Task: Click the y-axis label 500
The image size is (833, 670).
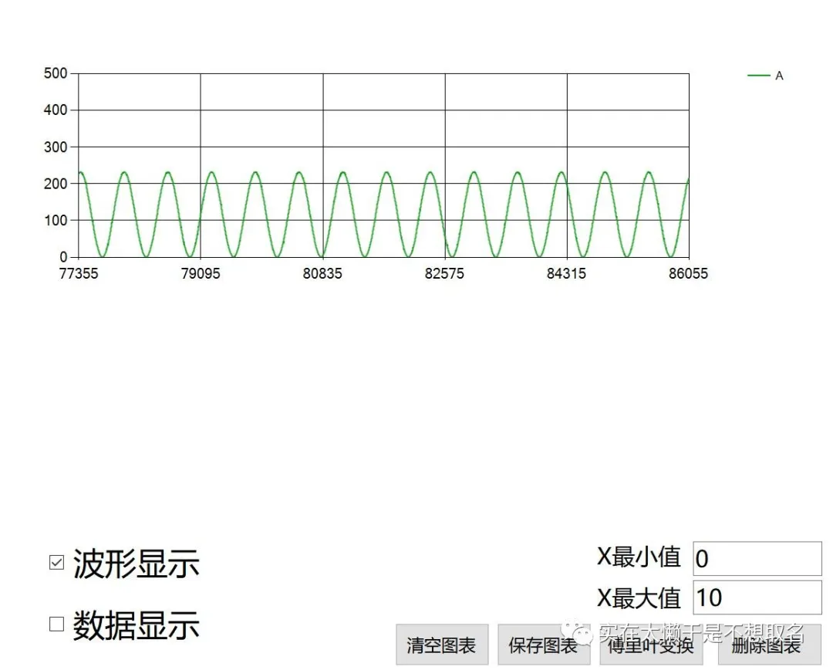Action: 56,73
